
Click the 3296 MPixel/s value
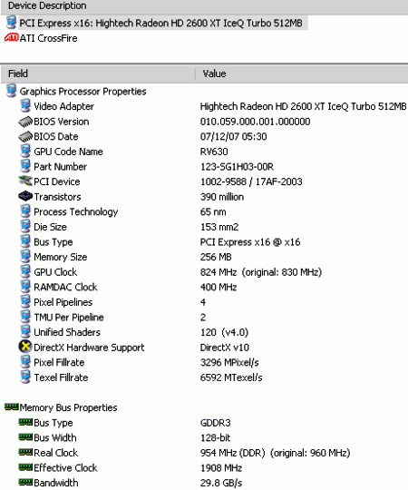(229, 362)
